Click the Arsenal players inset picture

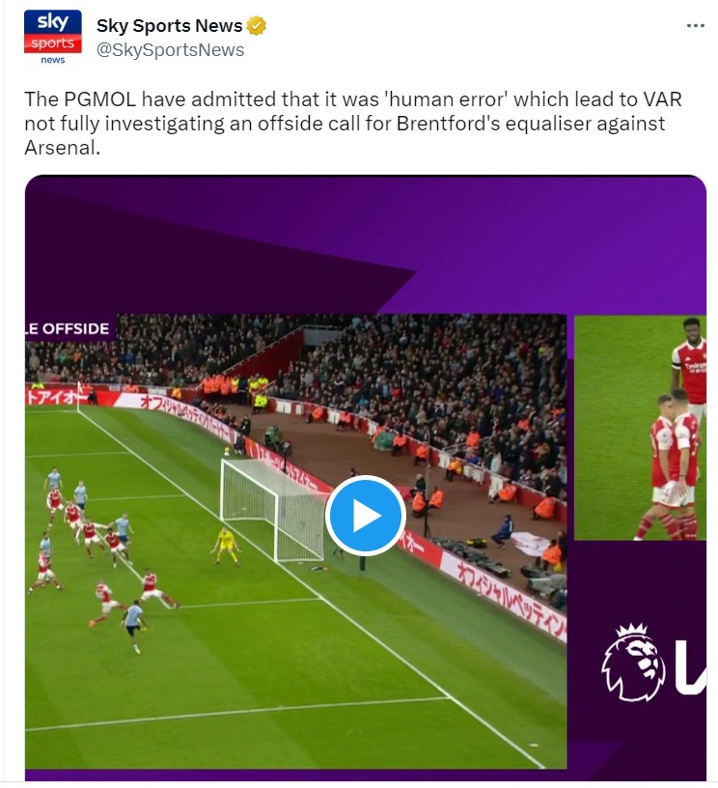tap(640, 428)
